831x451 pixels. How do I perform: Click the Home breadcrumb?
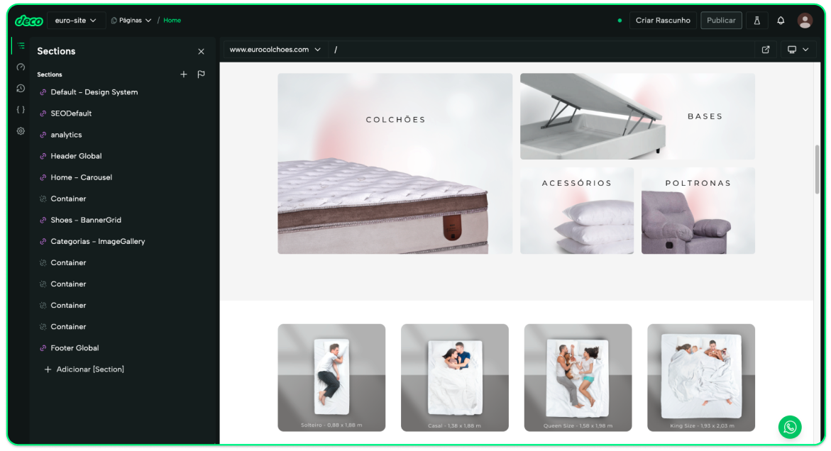pos(172,21)
